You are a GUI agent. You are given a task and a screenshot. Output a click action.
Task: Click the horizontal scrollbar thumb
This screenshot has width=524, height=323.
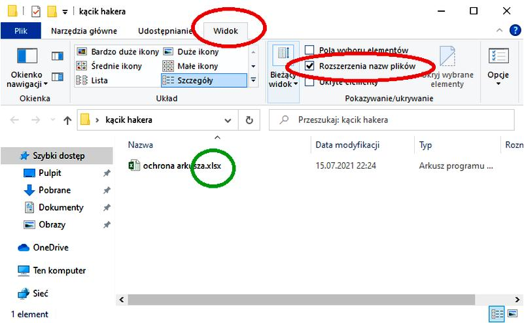click(301, 299)
